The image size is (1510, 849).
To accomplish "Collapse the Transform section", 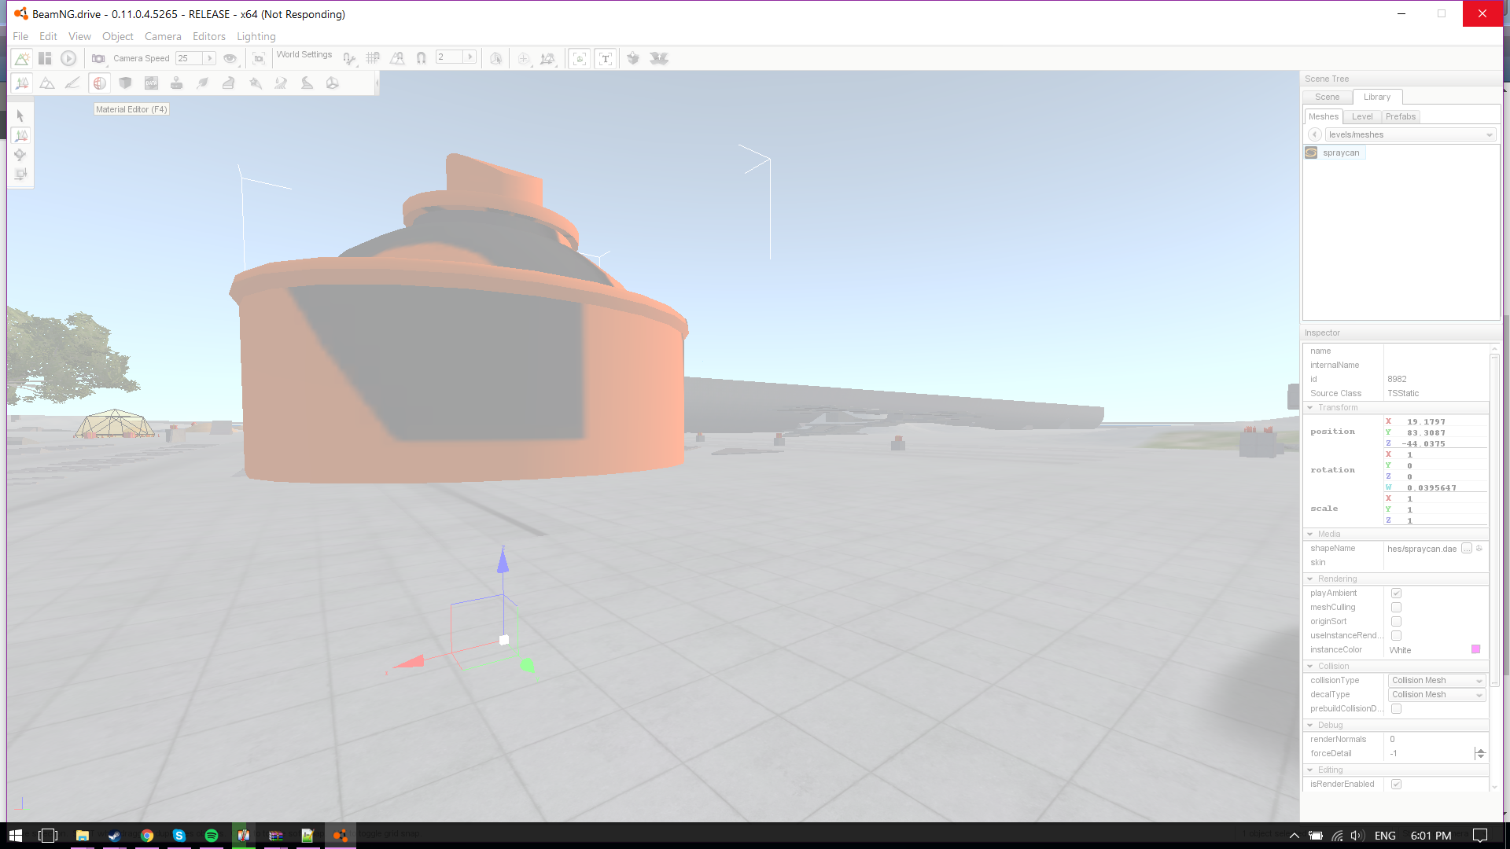I will pyautogui.click(x=1310, y=408).
